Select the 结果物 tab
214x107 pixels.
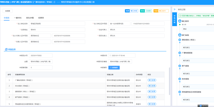coord(41,18)
